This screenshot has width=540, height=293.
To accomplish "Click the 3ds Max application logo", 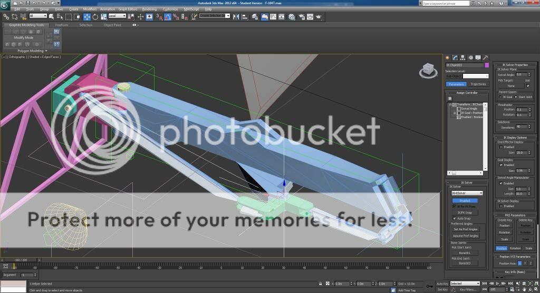I will tap(5, 4).
